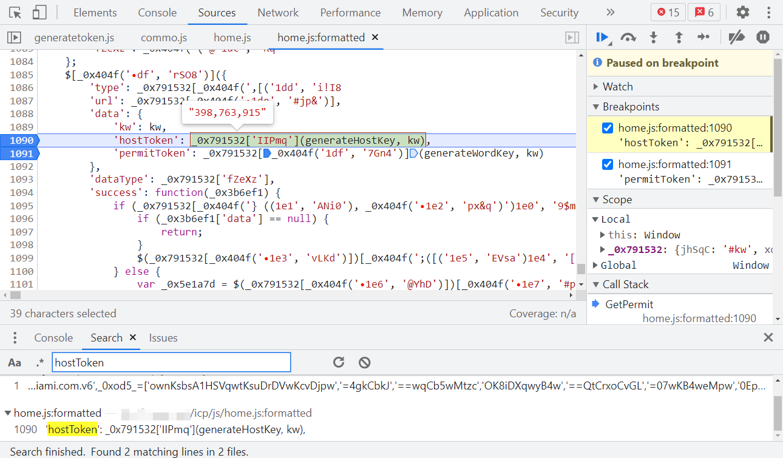783x458 pixels.
Task: Click the 15 errors badge
Action: (x=668, y=12)
